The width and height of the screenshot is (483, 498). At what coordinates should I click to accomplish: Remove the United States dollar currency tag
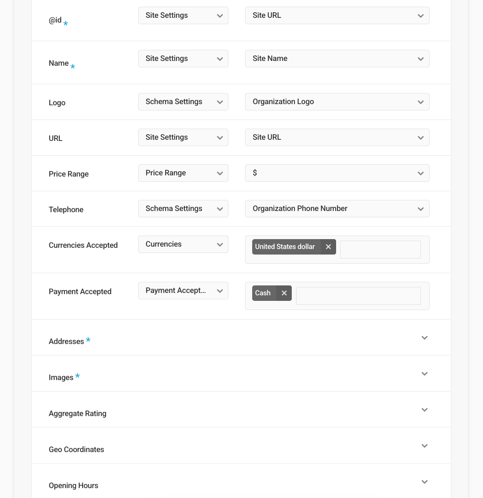coord(328,247)
